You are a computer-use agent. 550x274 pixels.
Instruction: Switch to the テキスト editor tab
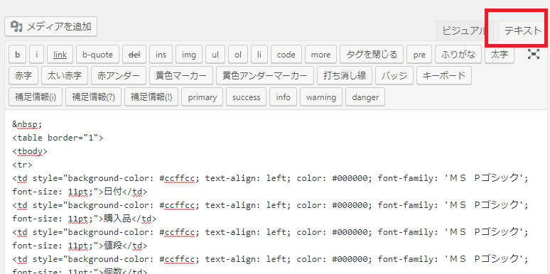tap(522, 31)
